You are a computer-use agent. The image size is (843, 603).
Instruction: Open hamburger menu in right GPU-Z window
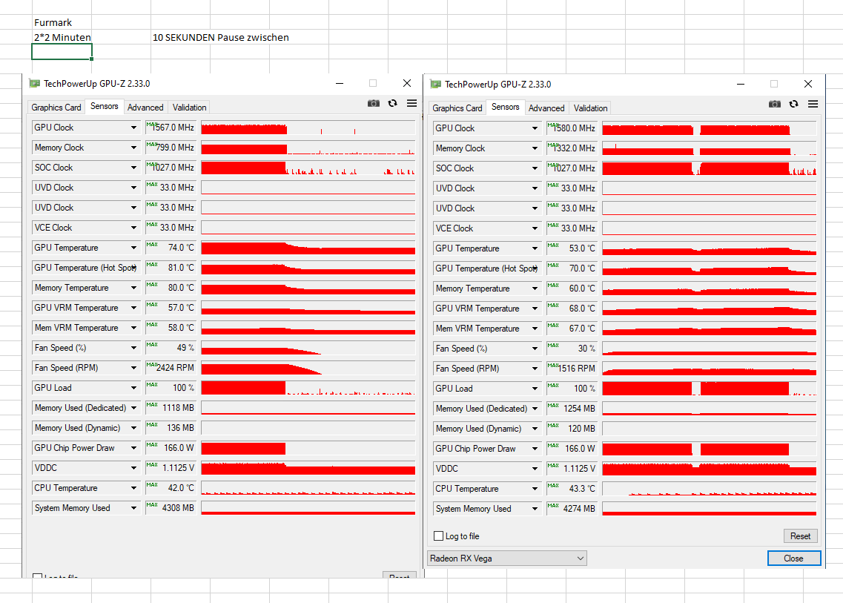[x=813, y=104]
